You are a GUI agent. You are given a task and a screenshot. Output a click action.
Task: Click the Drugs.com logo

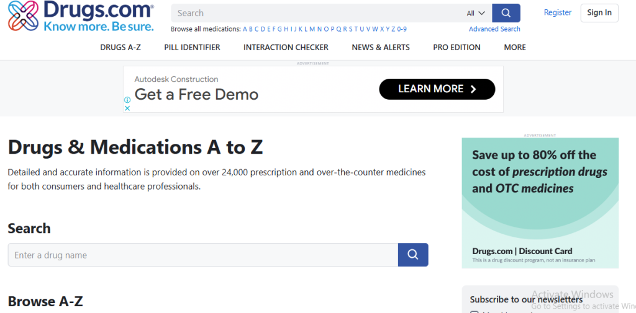click(81, 15)
